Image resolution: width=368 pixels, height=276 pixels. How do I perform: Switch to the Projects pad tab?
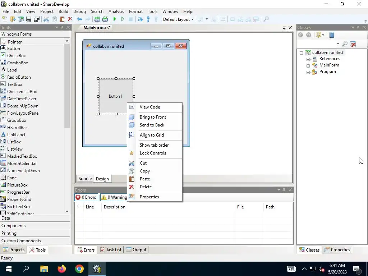click(x=14, y=250)
